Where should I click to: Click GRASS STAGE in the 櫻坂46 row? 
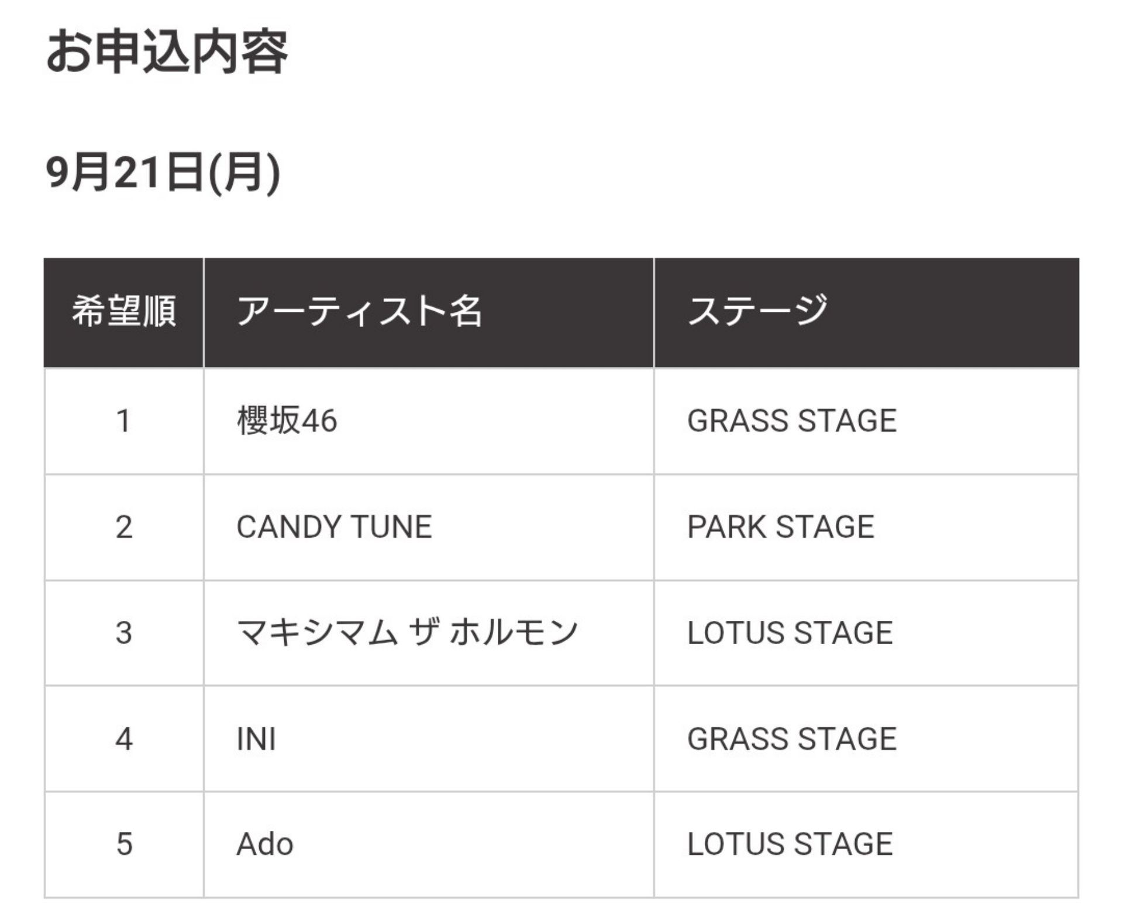click(792, 421)
